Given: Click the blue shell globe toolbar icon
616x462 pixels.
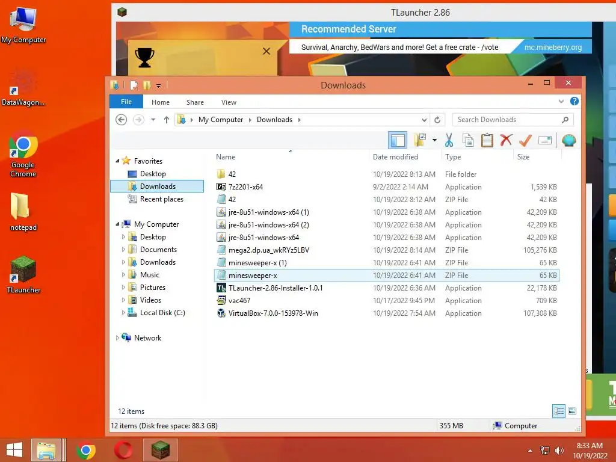Looking at the screenshot, I should [x=569, y=140].
